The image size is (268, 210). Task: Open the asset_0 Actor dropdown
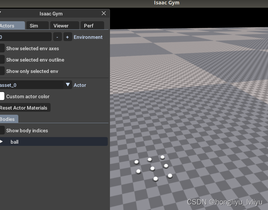click(36, 85)
